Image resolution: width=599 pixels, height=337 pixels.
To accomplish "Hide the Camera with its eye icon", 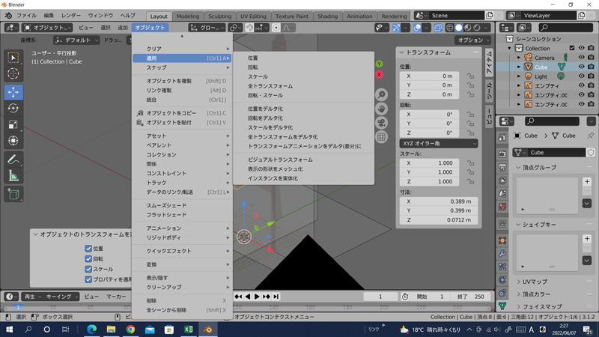I will (x=582, y=58).
